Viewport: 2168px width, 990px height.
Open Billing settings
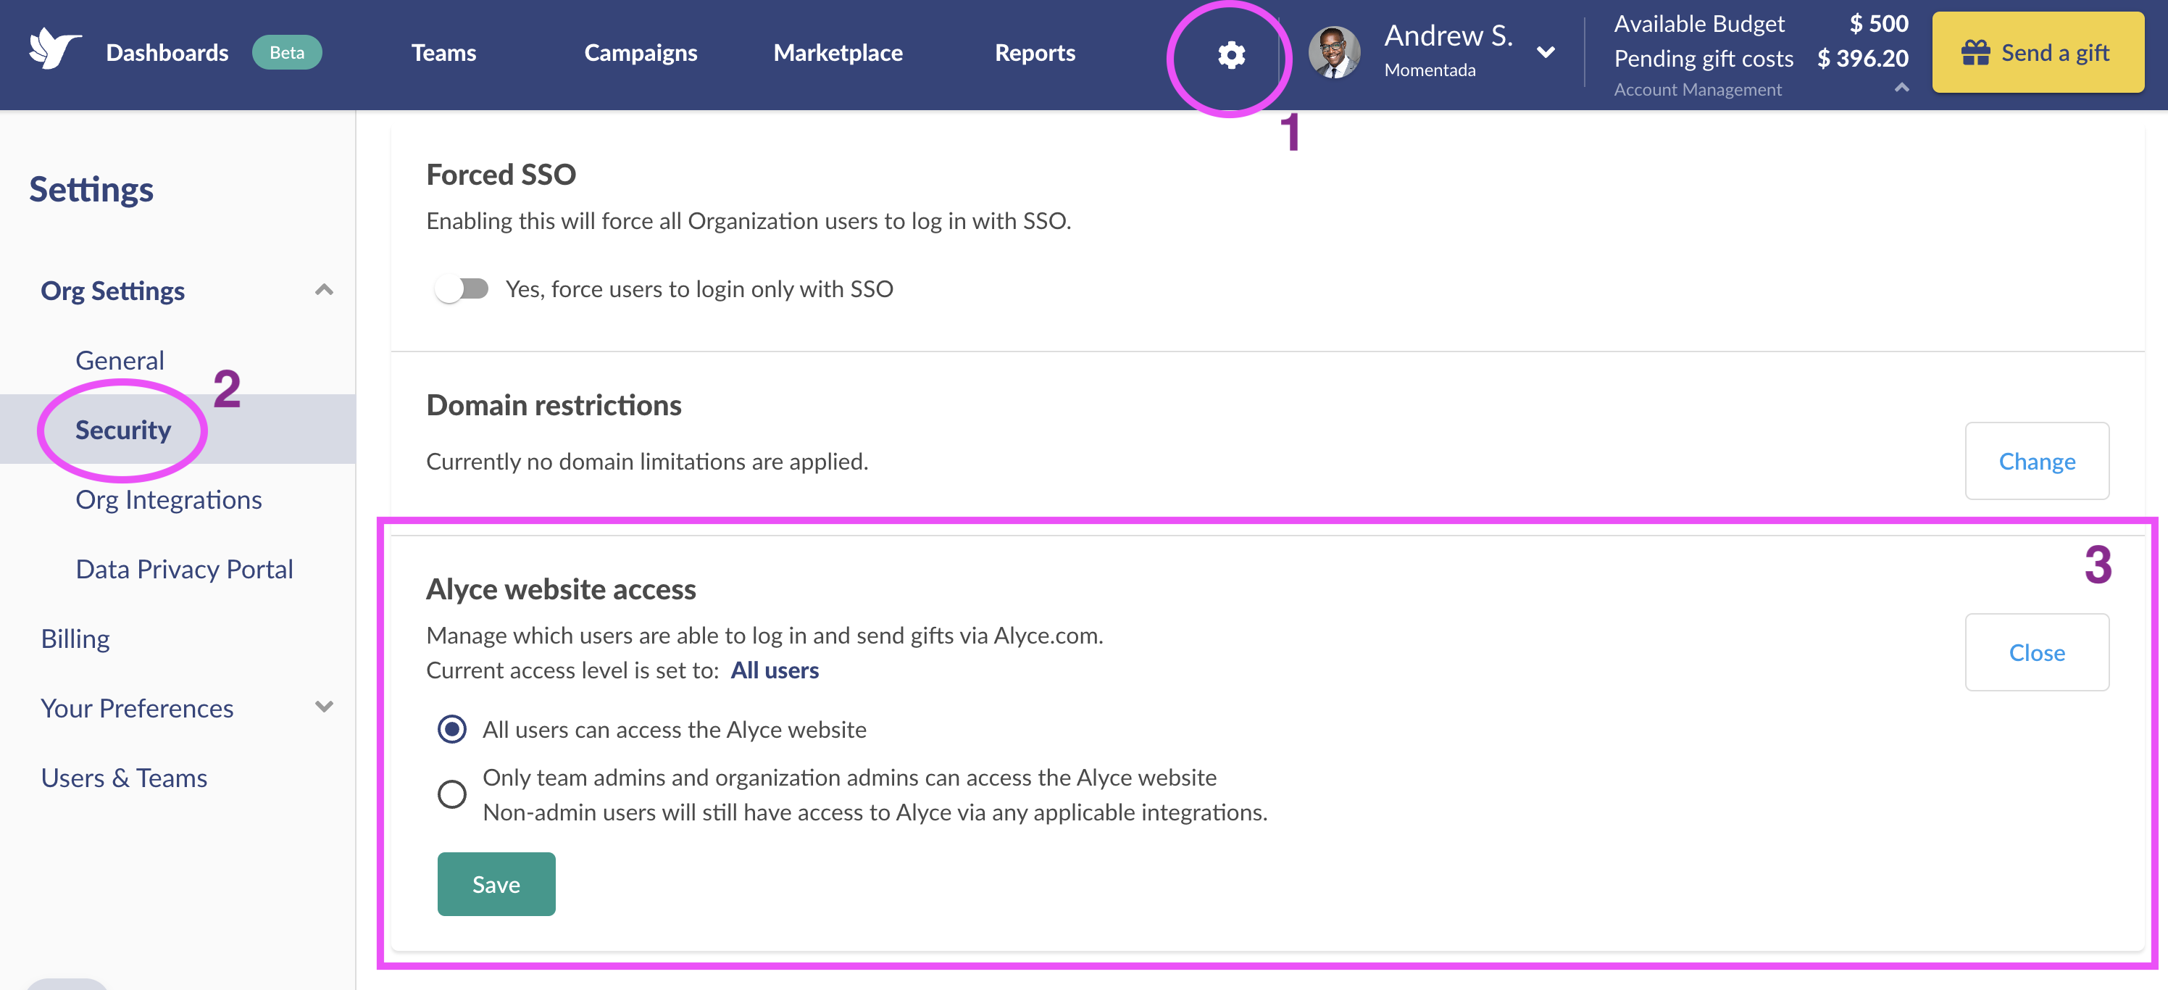click(x=76, y=639)
